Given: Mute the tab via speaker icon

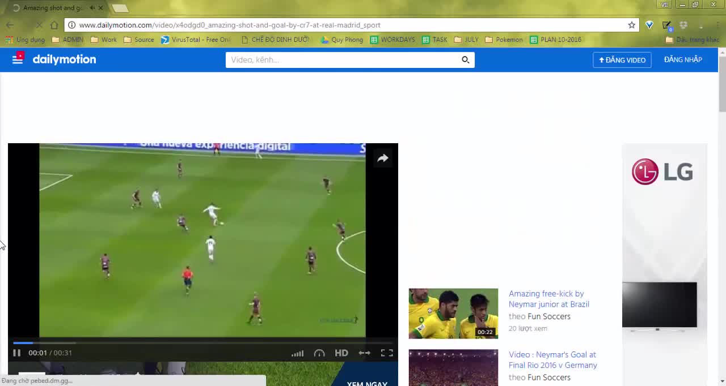Looking at the screenshot, I should pyautogui.click(x=92, y=8).
